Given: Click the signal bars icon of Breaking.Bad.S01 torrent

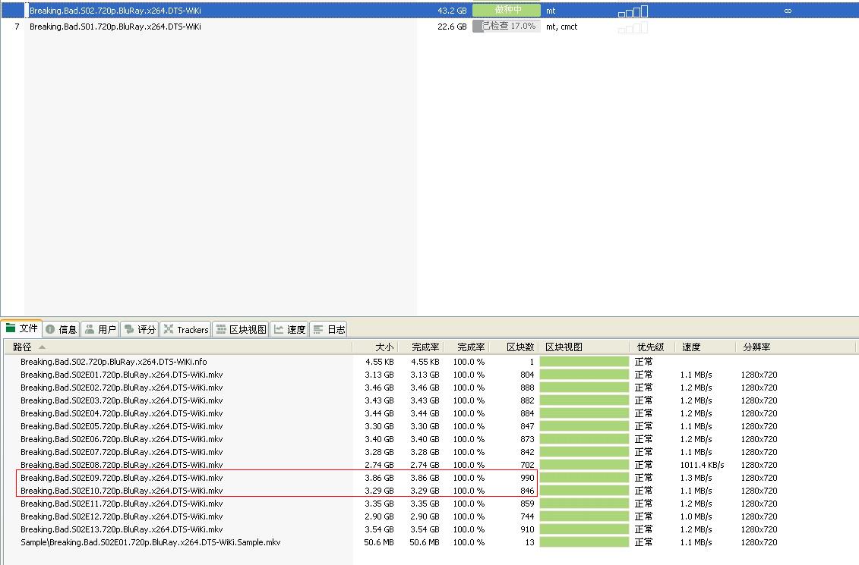Looking at the screenshot, I should tap(633, 27).
